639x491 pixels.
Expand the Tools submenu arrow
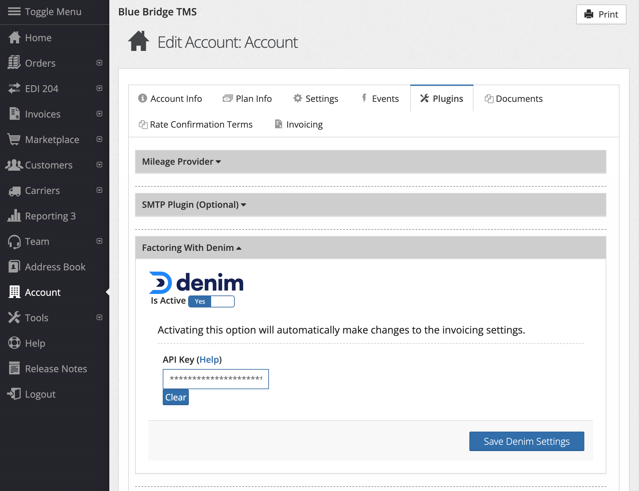pos(99,317)
